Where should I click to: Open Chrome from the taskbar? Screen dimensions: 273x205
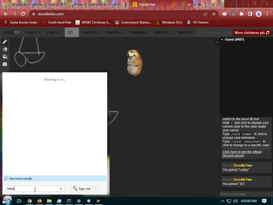click(x=30, y=201)
